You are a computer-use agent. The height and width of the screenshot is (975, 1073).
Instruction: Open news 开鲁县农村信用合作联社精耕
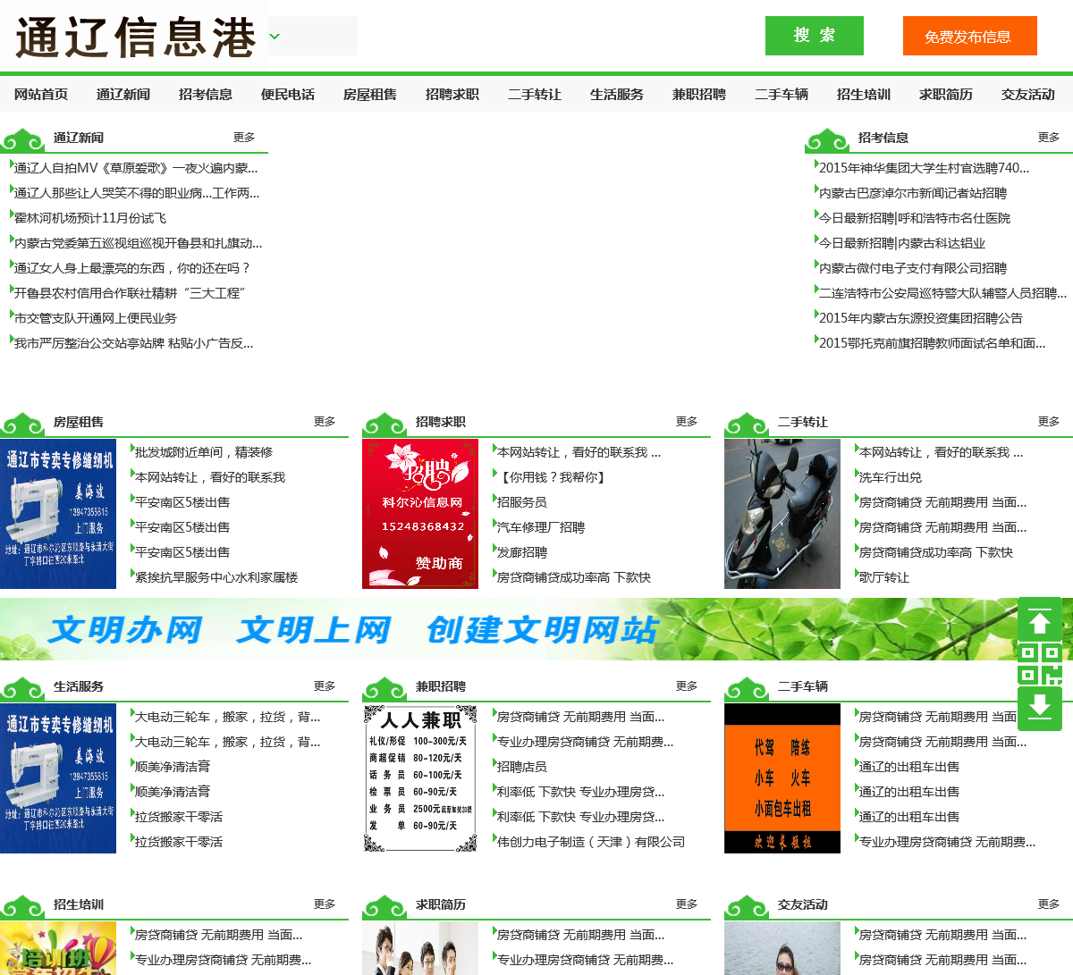click(x=130, y=293)
